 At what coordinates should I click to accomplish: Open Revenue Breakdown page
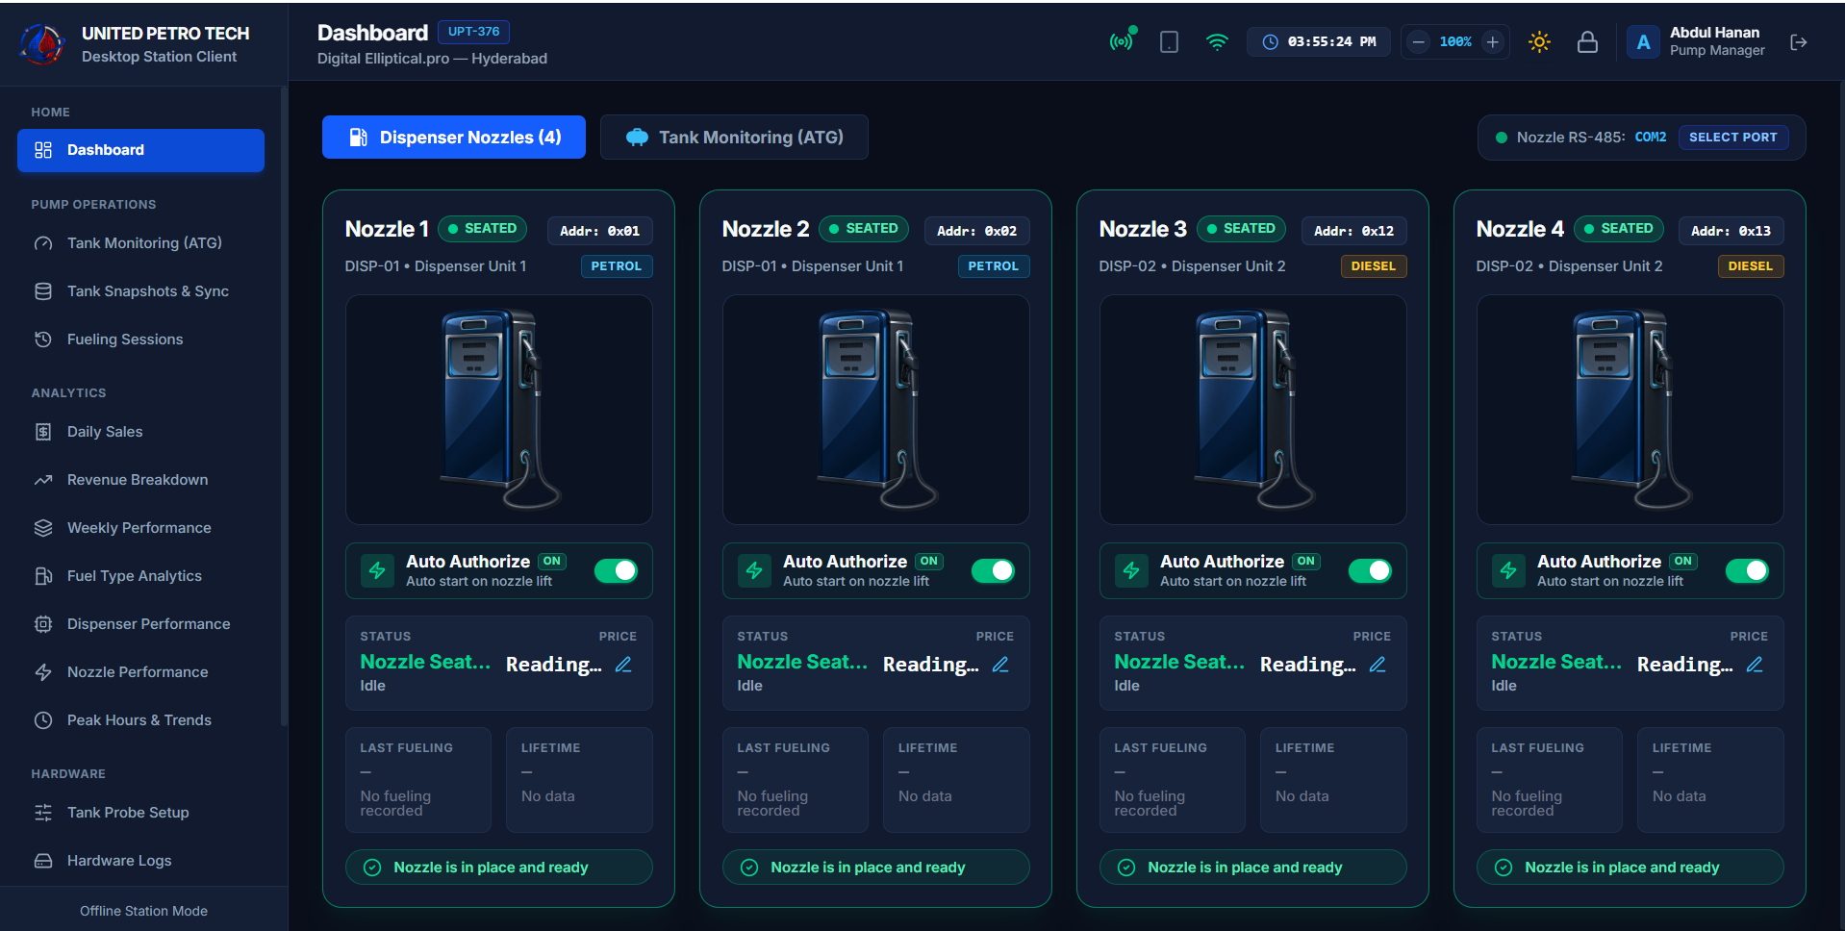coord(140,480)
